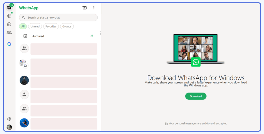Screen dimensions: 264x134
Task: Click the New chat icon
Action: [85, 8]
